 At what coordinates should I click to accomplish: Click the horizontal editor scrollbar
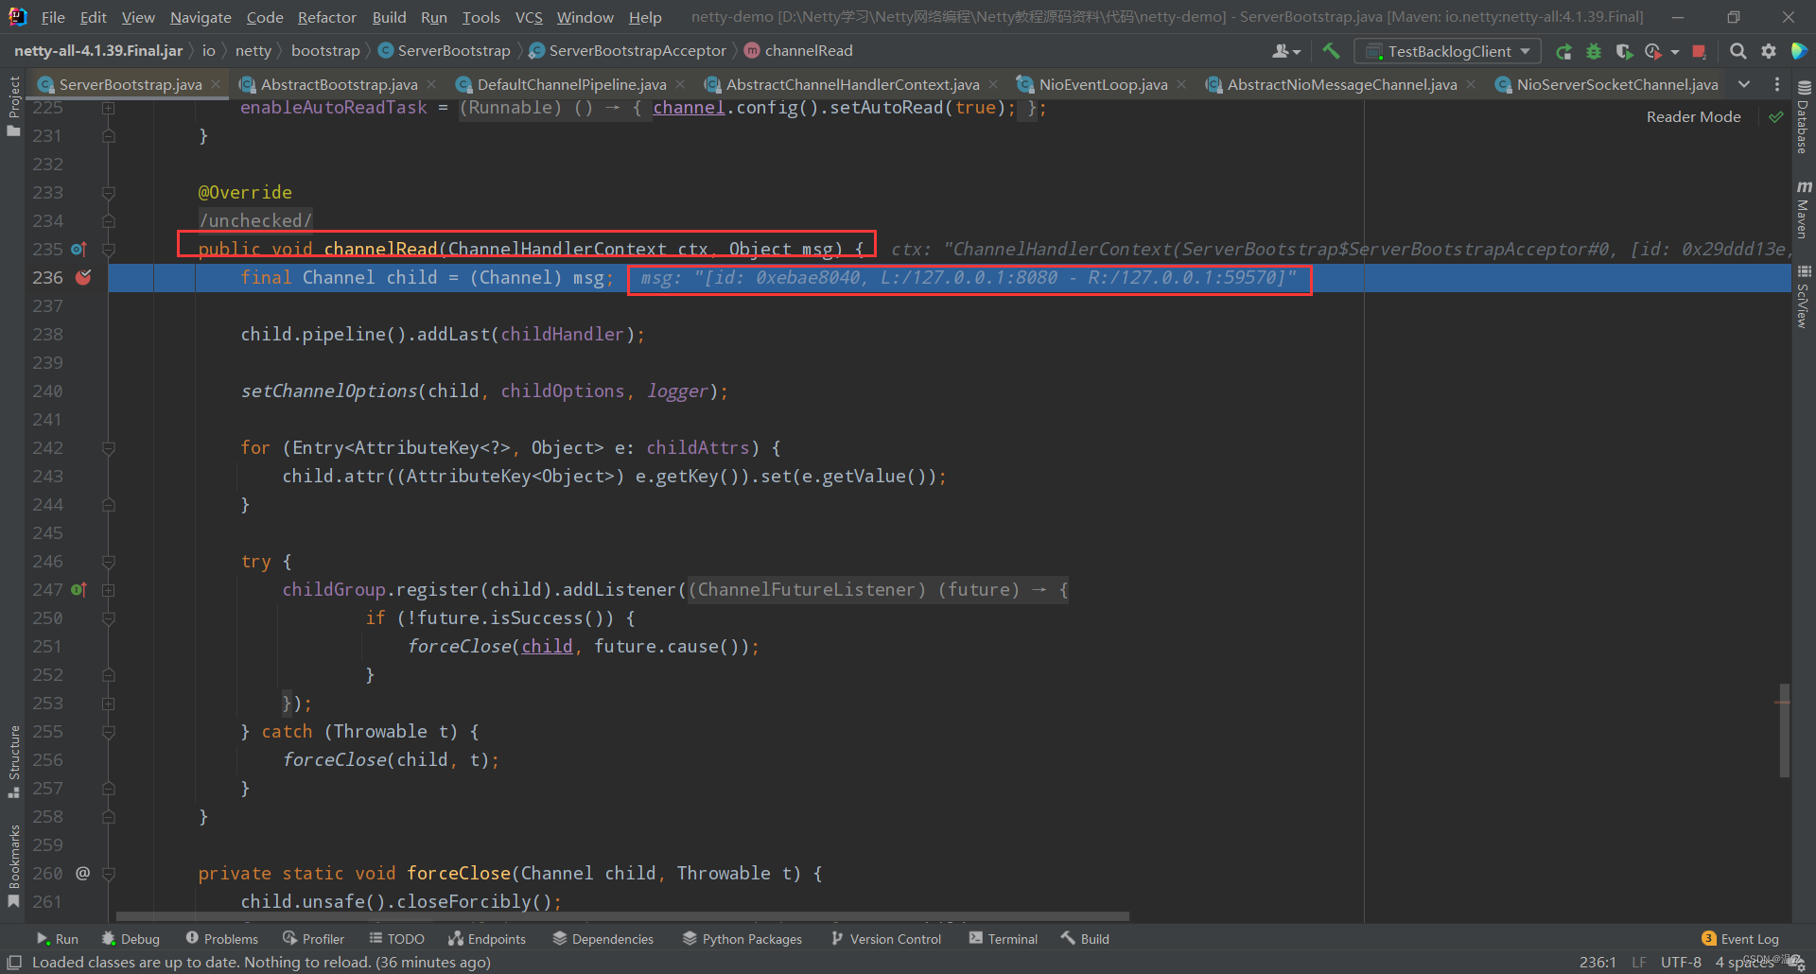[x=622, y=916]
